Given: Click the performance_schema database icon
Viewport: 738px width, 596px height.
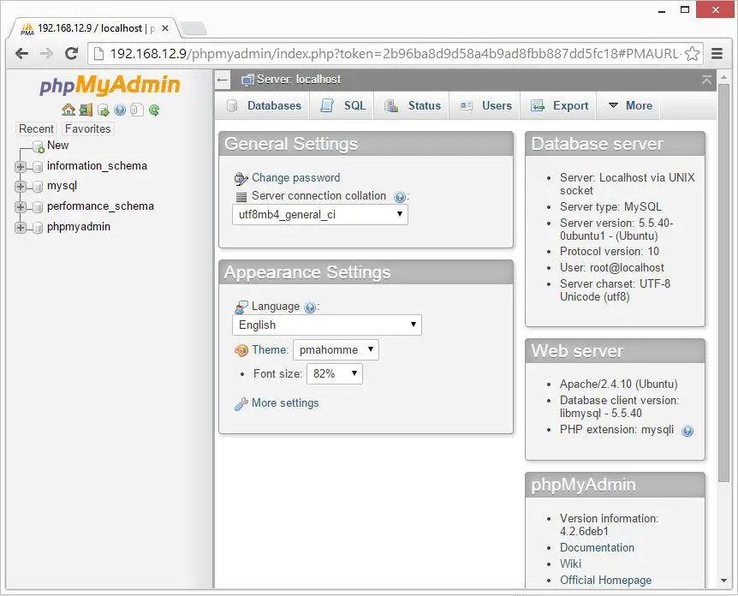Looking at the screenshot, I should [39, 206].
